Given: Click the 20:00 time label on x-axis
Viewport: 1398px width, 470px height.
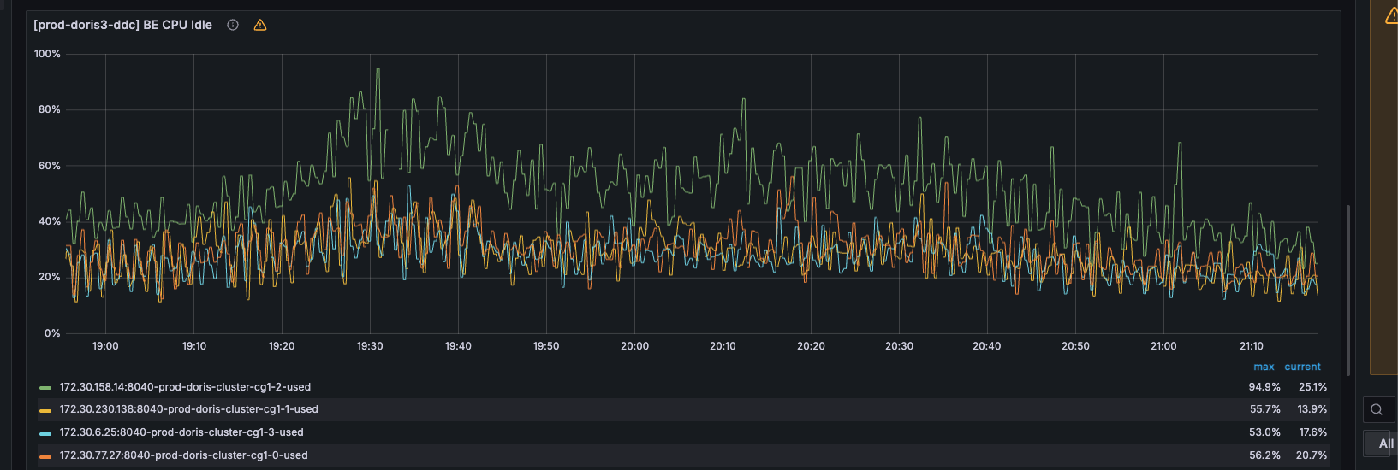Looking at the screenshot, I should (x=634, y=346).
